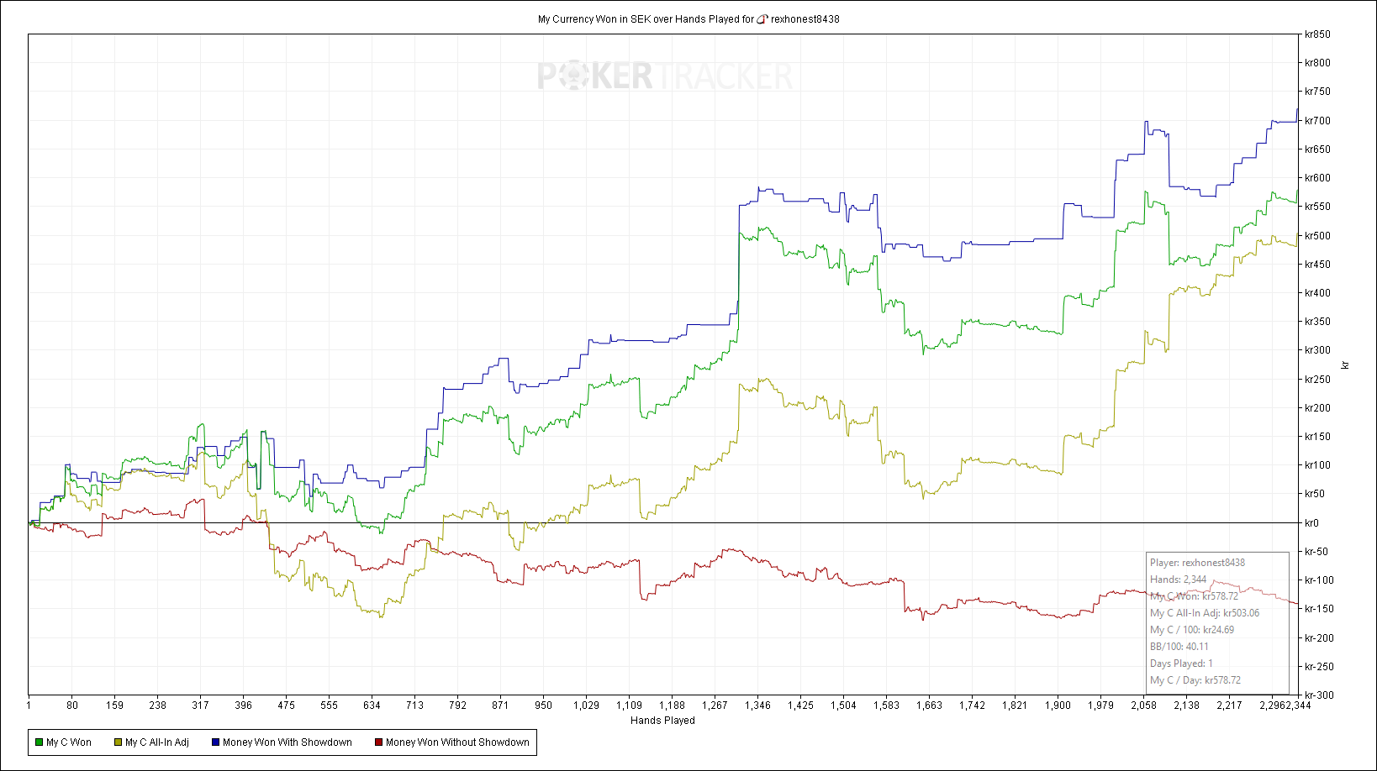
Task: Click the 'kr0' y-axis label
Action: coord(1311,523)
